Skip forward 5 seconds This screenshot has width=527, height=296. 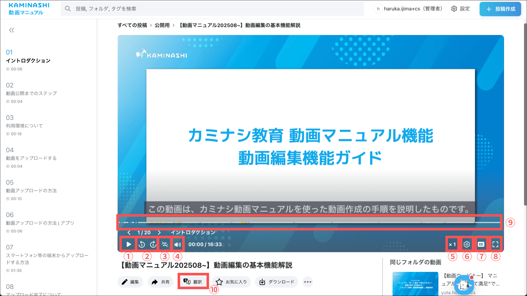click(x=153, y=244)
